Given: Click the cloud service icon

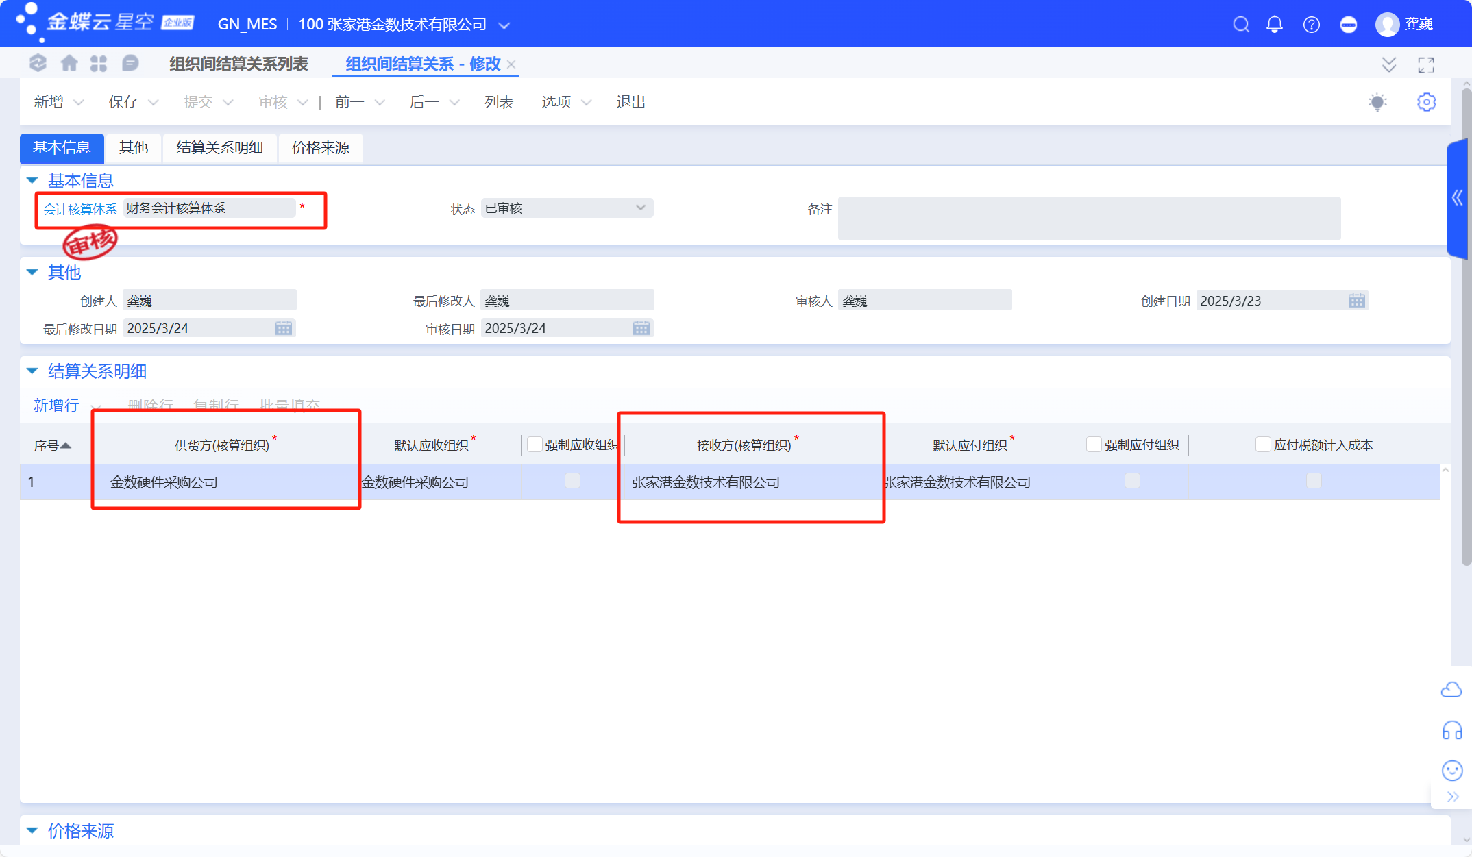Looking at the screenshot, I should pyautogui.click(x=1451, y=690).
